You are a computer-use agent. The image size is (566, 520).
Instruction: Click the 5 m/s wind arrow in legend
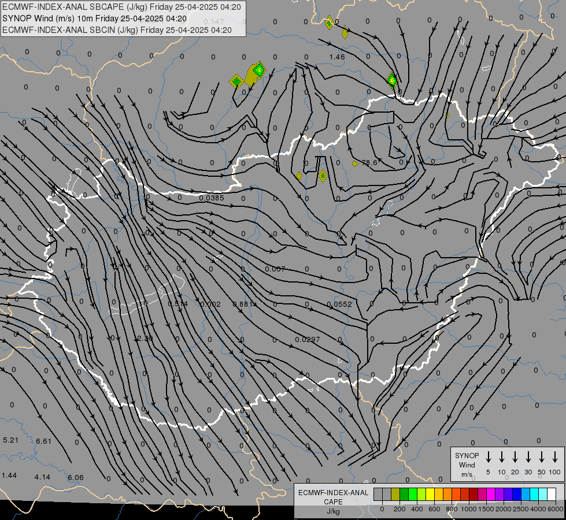click(x=488, y=457)
